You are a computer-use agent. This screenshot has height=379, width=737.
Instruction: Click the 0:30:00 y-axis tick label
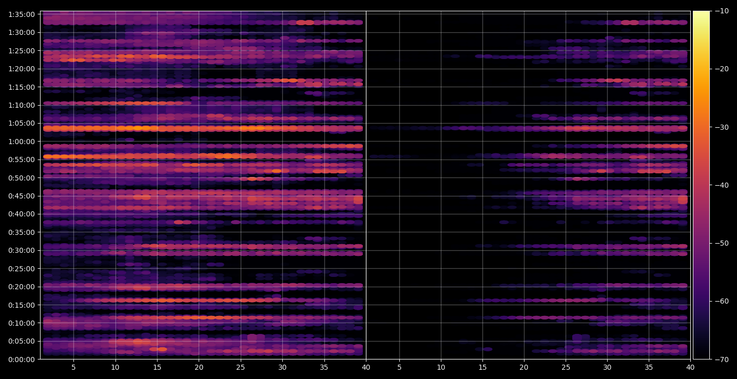pos(22,250)
